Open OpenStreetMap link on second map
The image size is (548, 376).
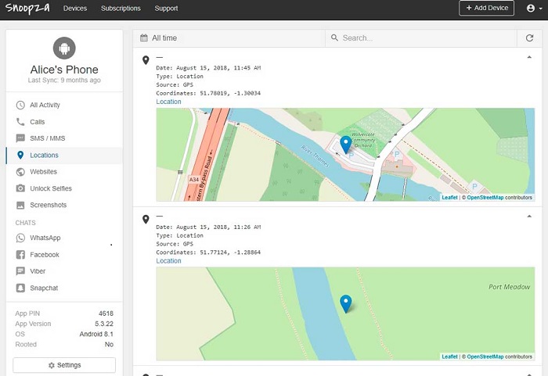click(485, 356)
